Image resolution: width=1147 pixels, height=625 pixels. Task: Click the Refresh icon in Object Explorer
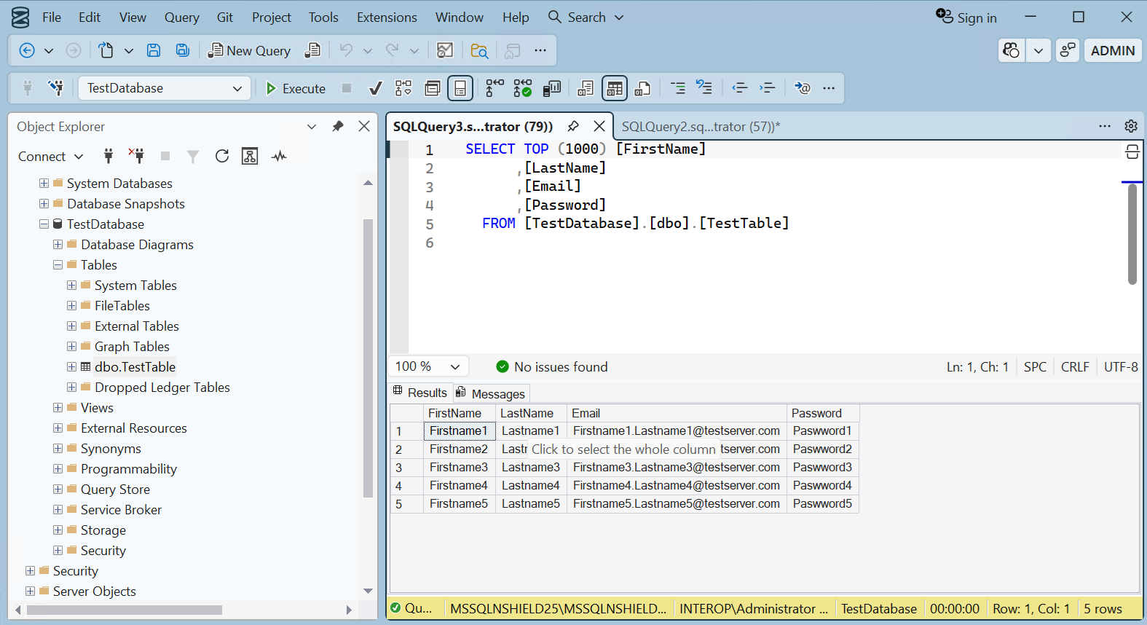(222, 156)
